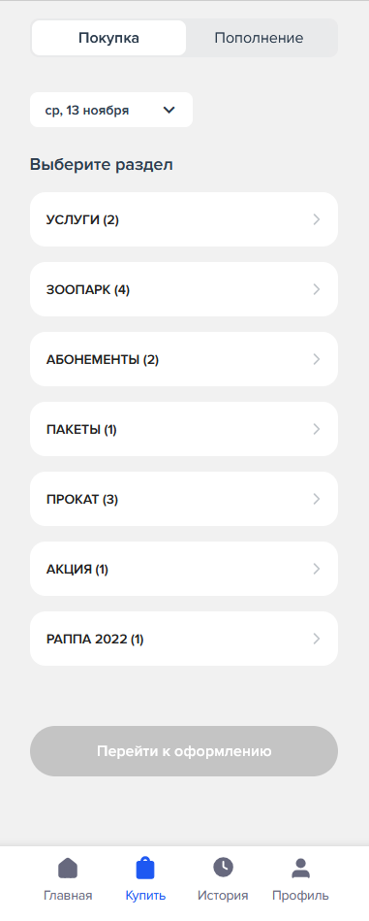Image resolution: width=369 pixels, height=921 pixels.
Task: Expand the АКЦИЯ (1) section
Action: click(x=184, y=569)
